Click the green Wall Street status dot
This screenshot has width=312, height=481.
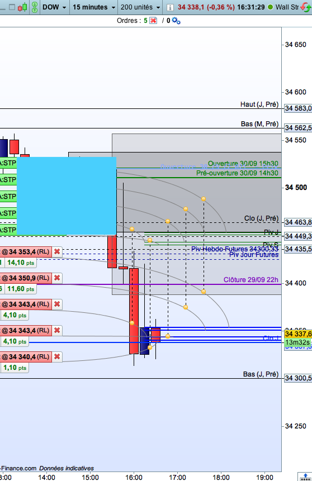point(270,7)
